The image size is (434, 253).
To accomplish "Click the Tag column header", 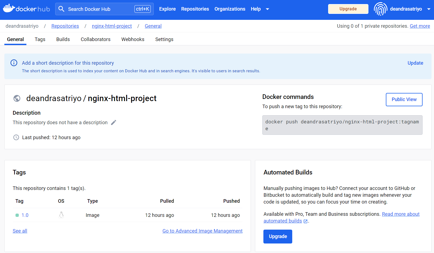I will [19, 201].
